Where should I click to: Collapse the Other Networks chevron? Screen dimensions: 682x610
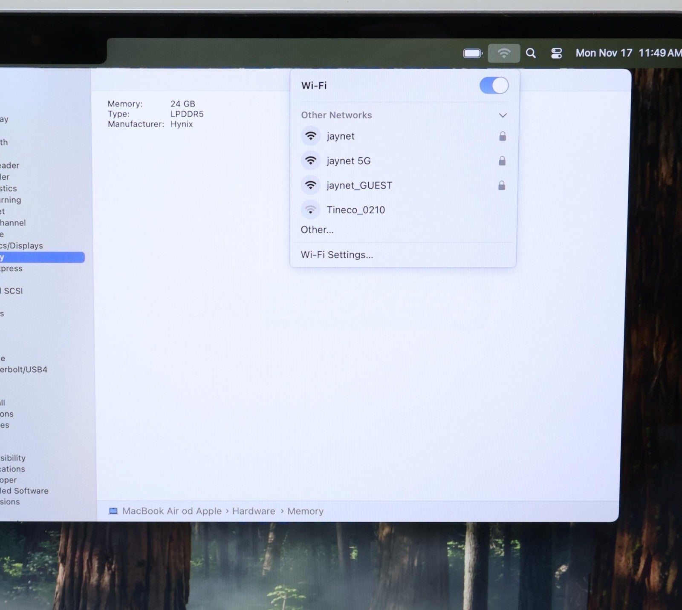pyautogui.click(x=503, y=115)
